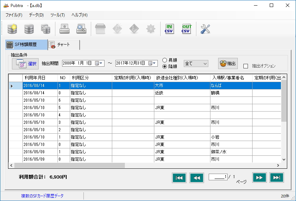Open settings with wrench tools icon
296x201 pixels.
205,29
